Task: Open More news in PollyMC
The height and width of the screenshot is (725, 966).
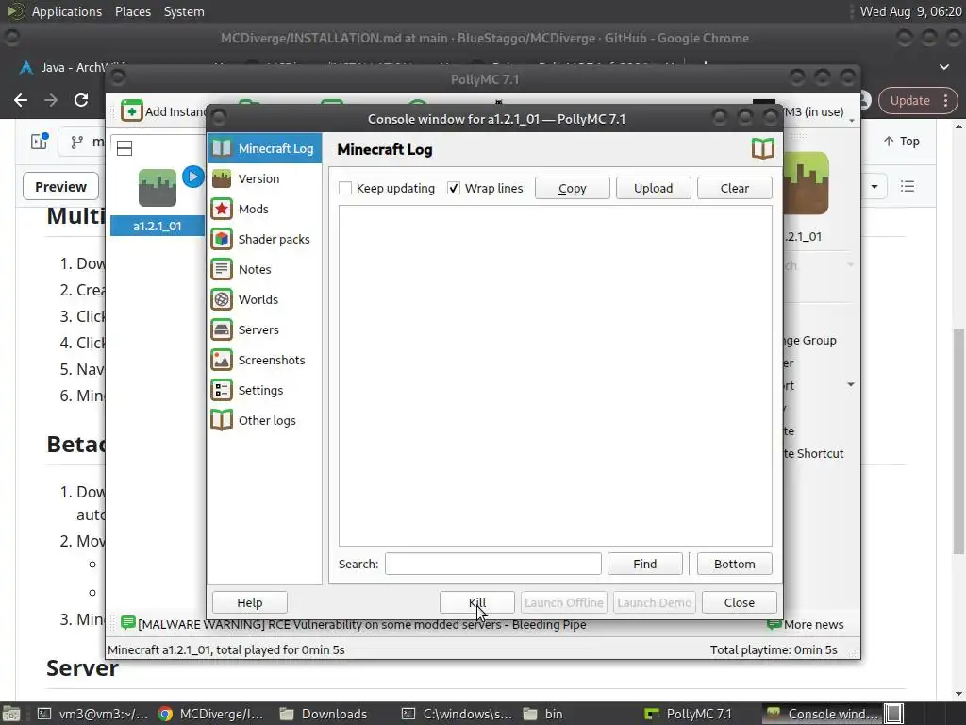Action: point(806,624)
